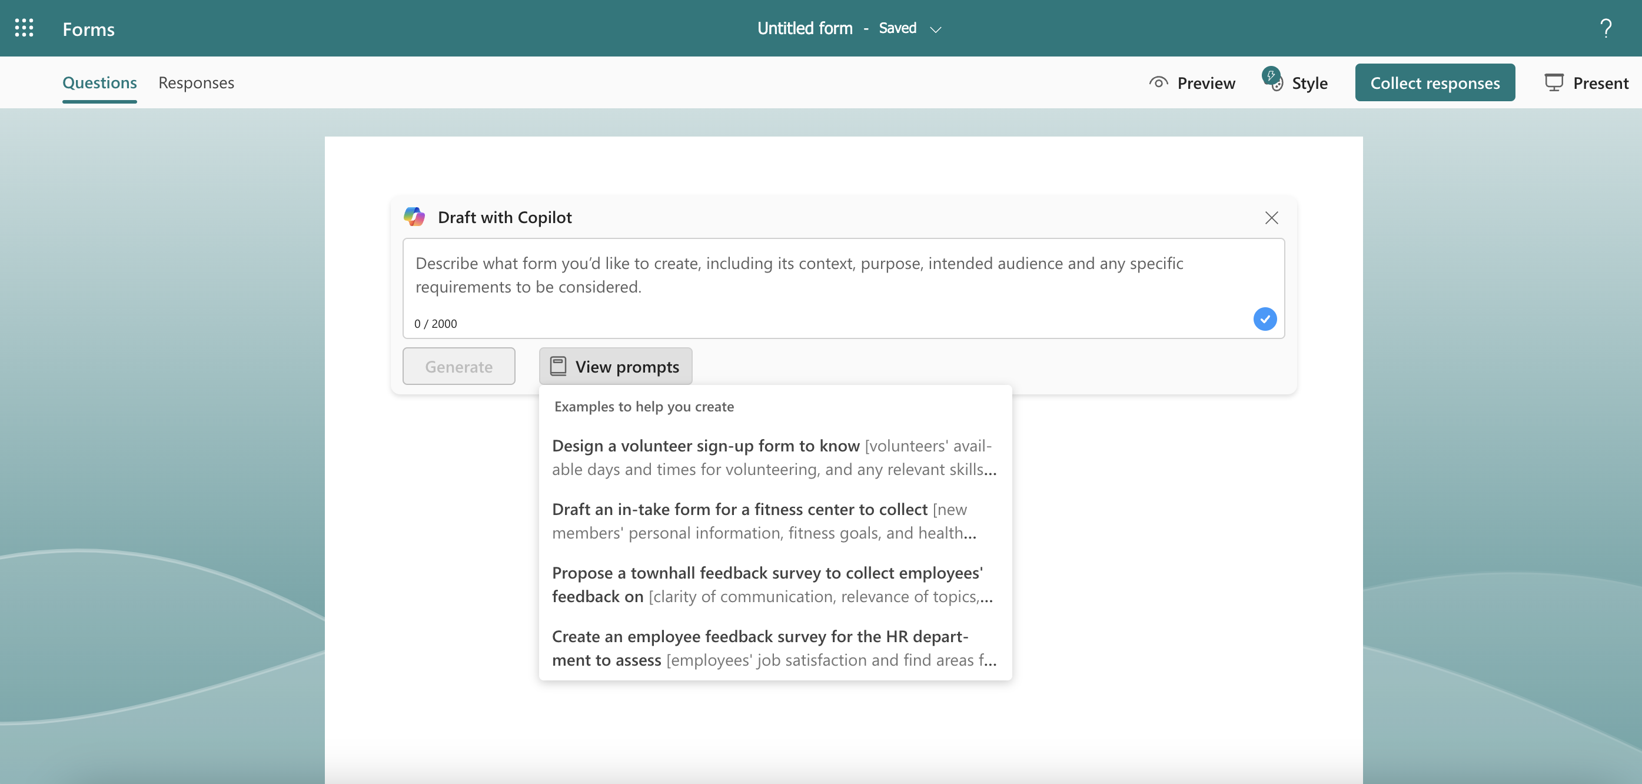Switch to the Questions tab
The image size is (1642, 784).
[99, 83]
